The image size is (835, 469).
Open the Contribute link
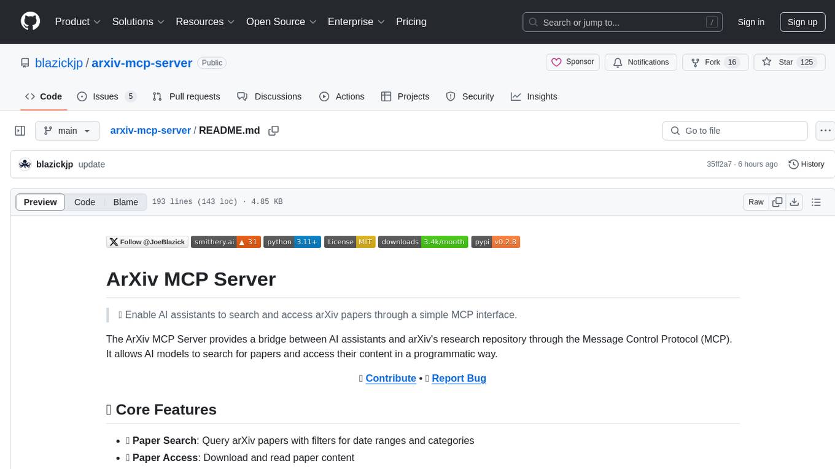click(390, 378)
